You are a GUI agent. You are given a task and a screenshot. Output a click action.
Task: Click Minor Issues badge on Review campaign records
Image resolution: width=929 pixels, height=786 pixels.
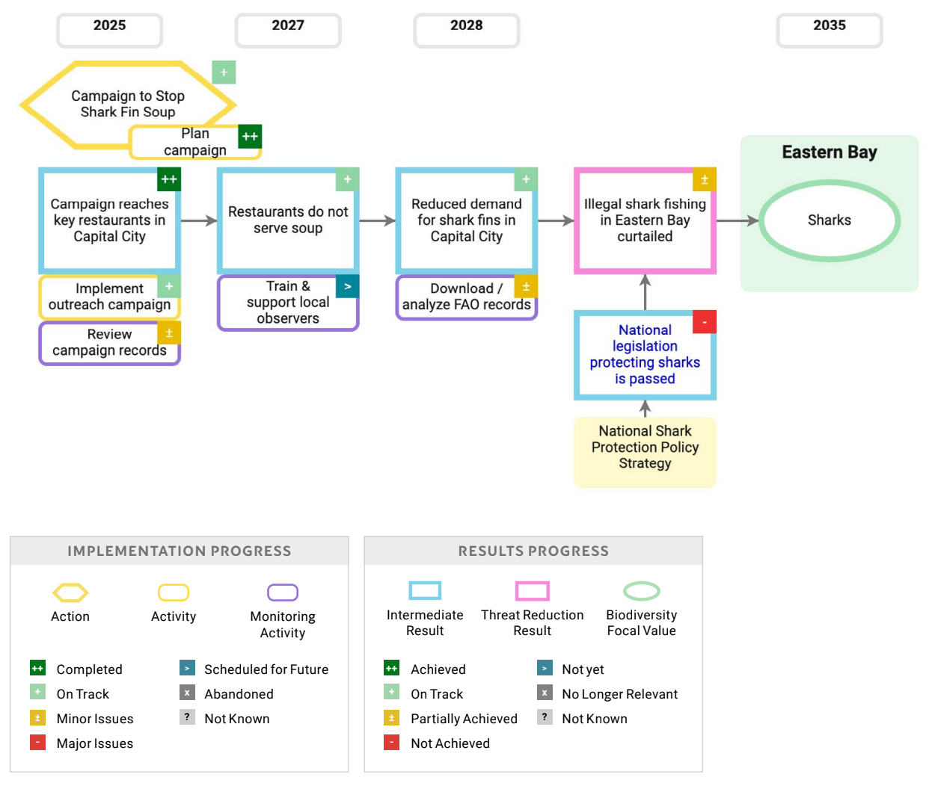pyautogui.click(x=169, y=333)
